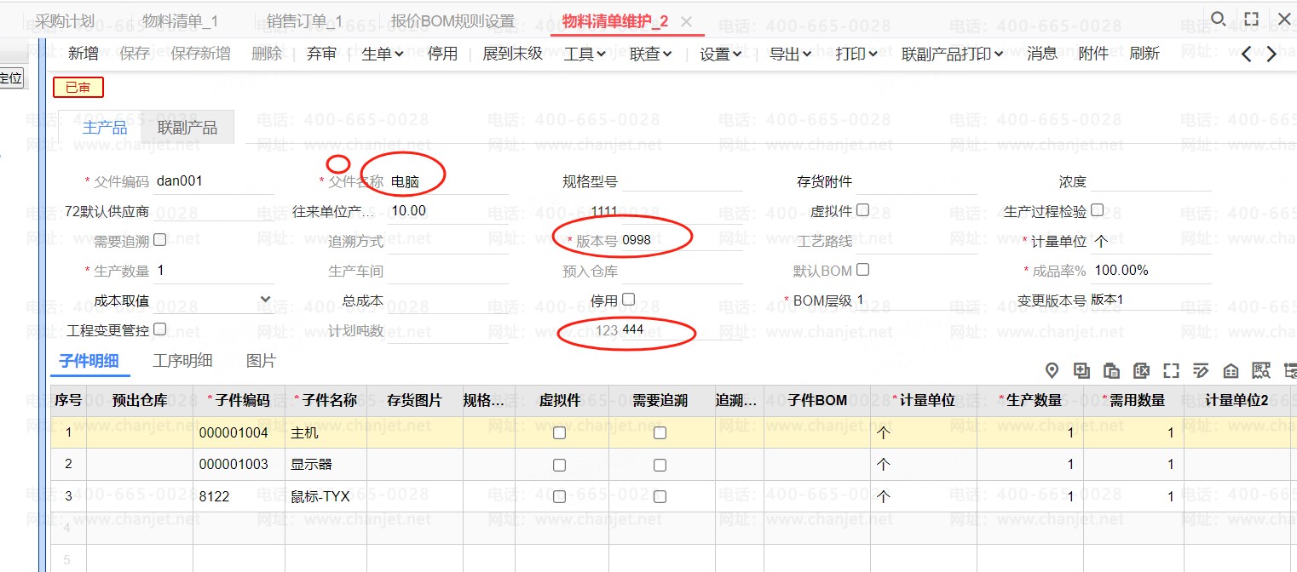Screen dimensions: 1297x572
Task: Toggle the 需要追溯 checkbox in header form
Action: pyautogui.click(x=159, y=240)
